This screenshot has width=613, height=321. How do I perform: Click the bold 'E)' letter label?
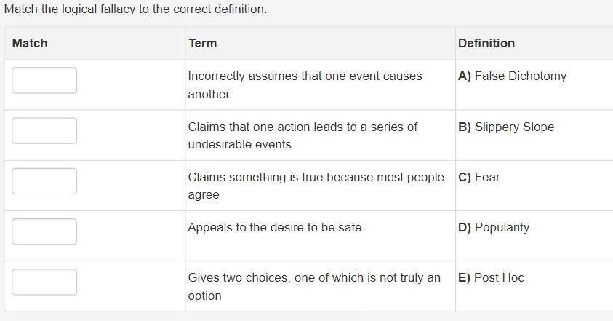(464, 278)
